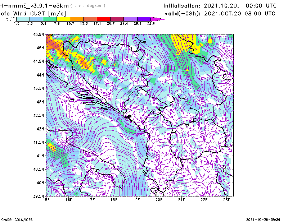
Task: Click the light blue 3.3–5.4 legend swatch
Action: click(36, 19)
